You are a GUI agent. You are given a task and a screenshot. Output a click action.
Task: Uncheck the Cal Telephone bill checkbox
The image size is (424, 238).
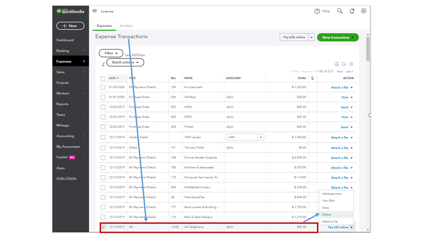(103, 227)
